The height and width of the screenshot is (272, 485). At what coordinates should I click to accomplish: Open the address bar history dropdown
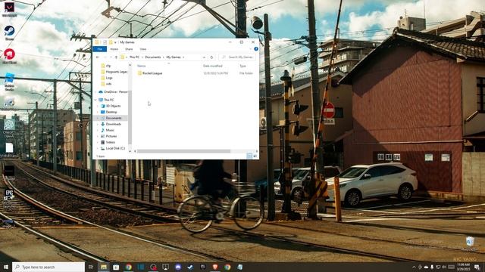click(204, 57)
